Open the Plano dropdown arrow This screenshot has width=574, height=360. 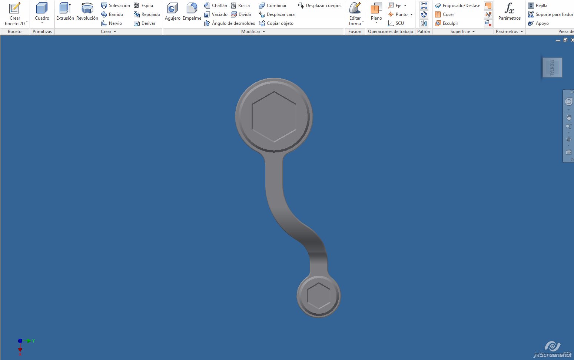pos(376,23)
